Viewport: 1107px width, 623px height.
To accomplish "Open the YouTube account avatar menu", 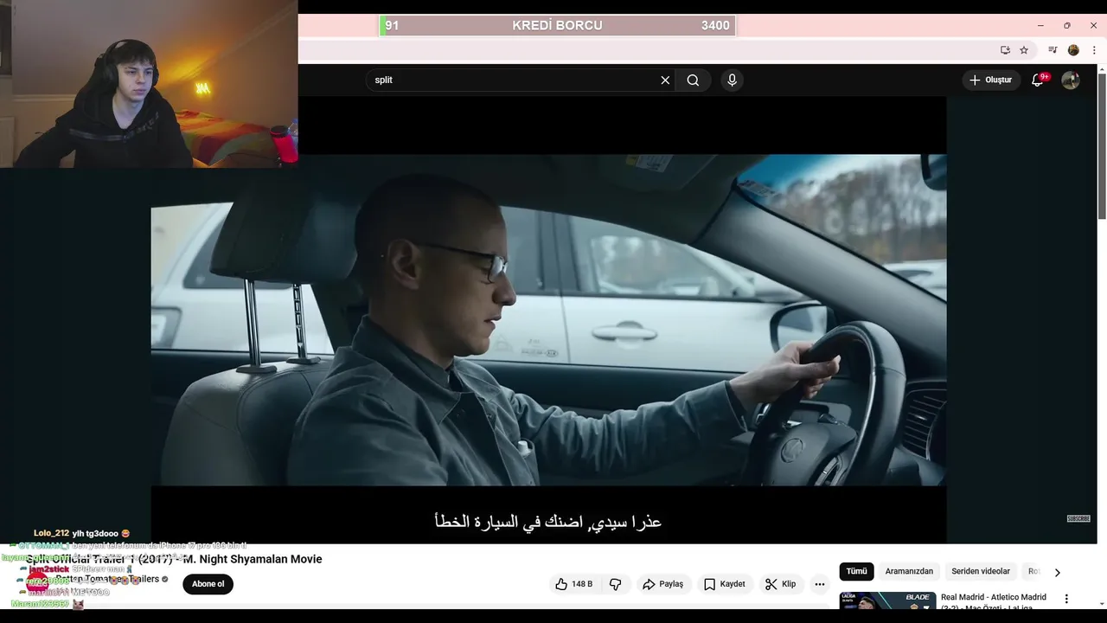I will pyautogui.click(x=1071, y=80).
